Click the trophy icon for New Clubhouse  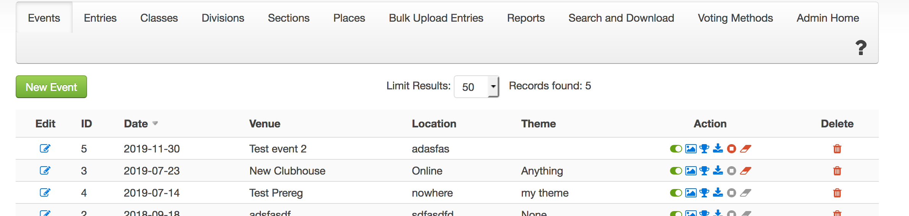(x=704, y=171)
